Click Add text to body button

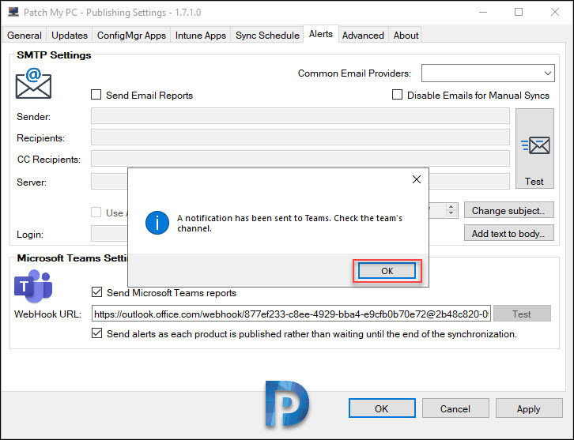coord(509,233)
